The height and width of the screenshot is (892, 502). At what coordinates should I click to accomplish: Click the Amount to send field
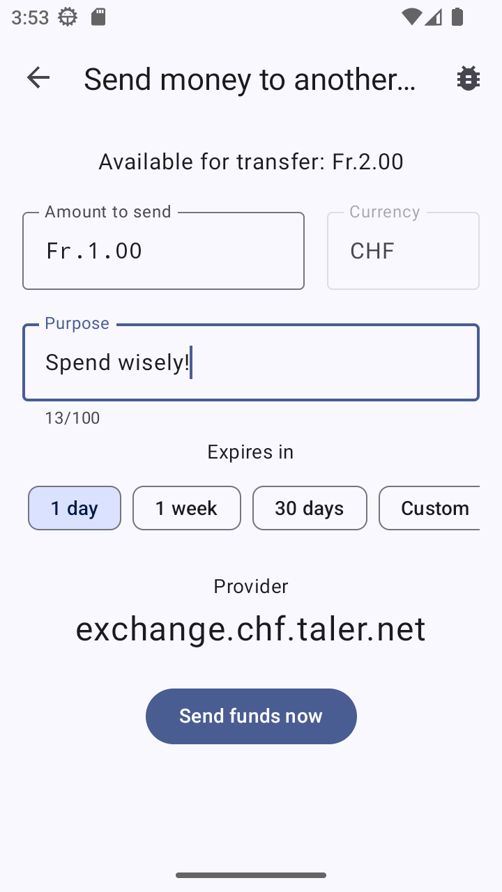pos(163,251)
